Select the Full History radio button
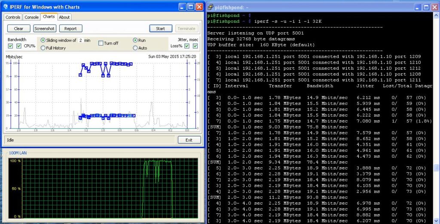The width and height of the screenshot is (440, 224). pos(43,48)
